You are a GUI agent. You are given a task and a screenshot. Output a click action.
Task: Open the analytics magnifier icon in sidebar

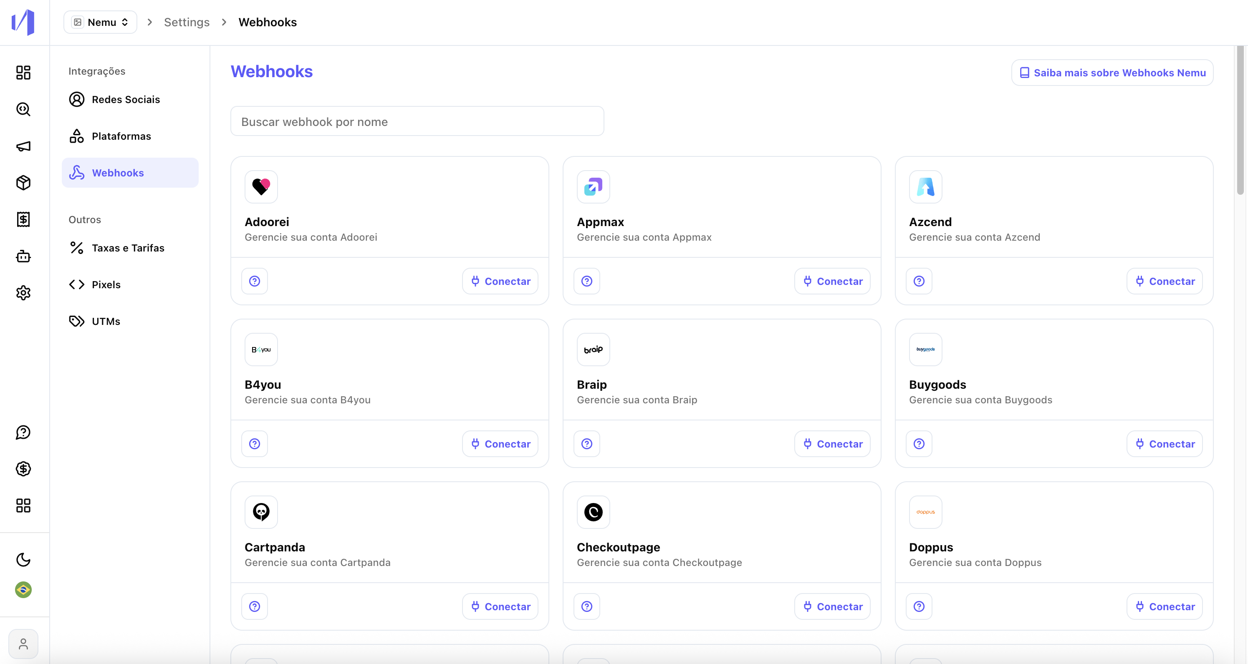[x=23, y=109]
